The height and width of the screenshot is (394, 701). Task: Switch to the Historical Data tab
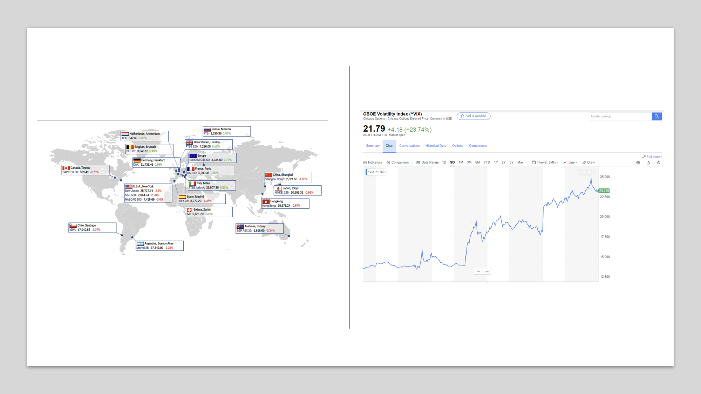pyautogui.click(x=436, y=146)
